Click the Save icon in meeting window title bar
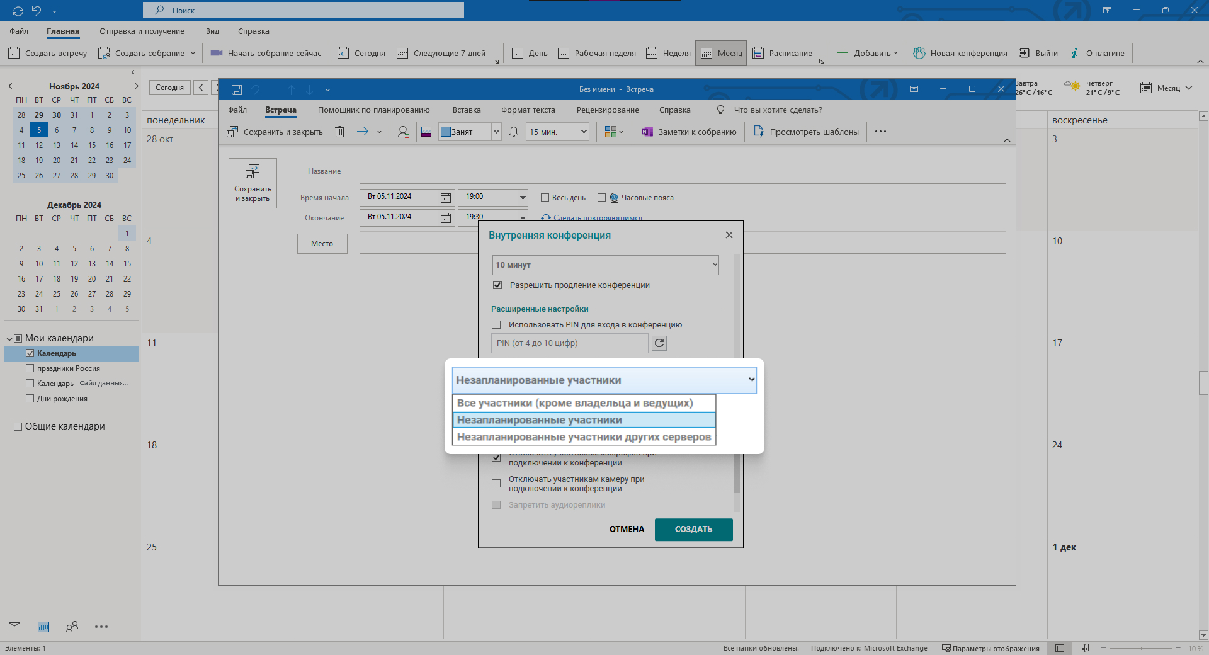The height and width of the screenshot is (655, 1209). pos(237,89)
